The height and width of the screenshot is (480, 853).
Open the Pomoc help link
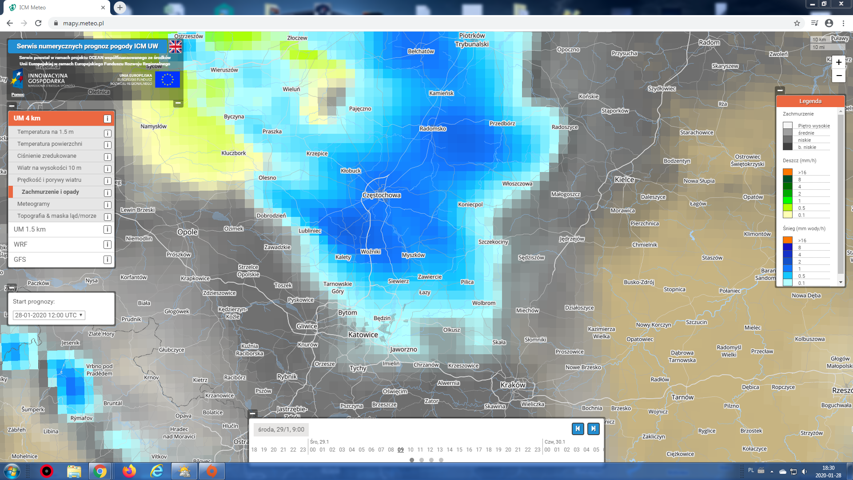pyautogui.click(x=18, y=95)
